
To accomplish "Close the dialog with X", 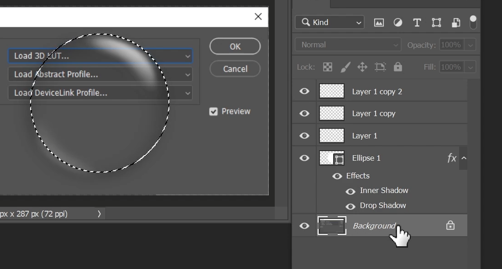I will point(258,16).
